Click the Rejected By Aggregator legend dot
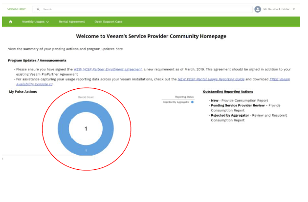 (x=192, y=102)
